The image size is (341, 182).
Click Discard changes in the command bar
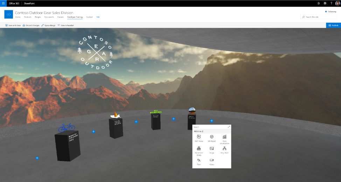tap(31, 26)
